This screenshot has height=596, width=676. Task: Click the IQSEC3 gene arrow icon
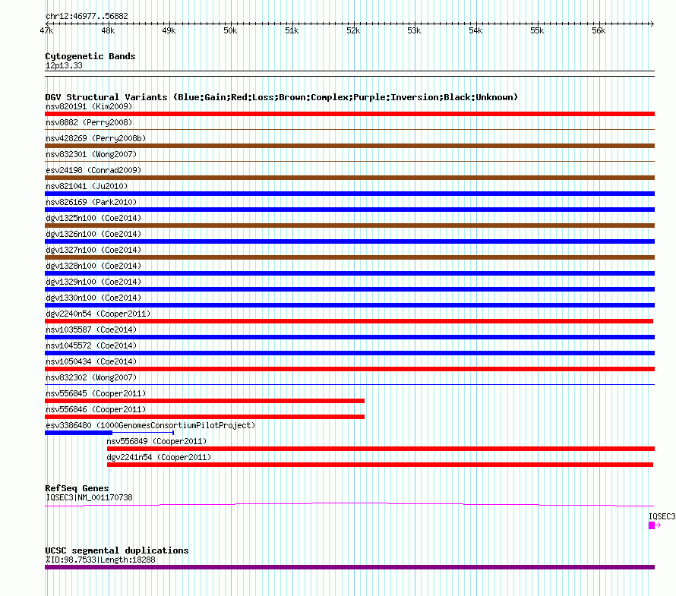(655, 525)
